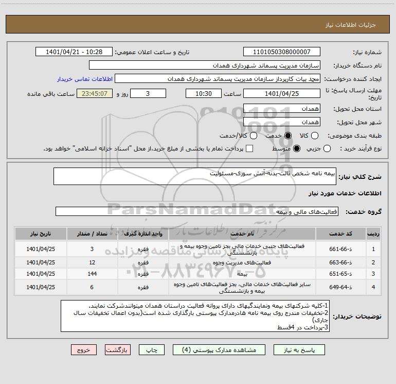Click quantity cell 6 in row 4
Screen dimensions: 396x384
point(92,287)
